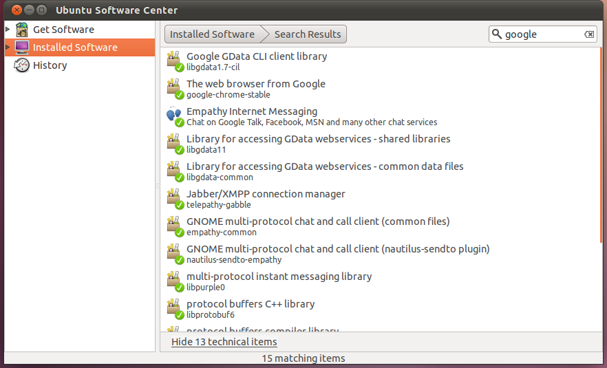Click package icon for libgdata1.7-cil
Screen dimensions: 607x368
tap(175, 61)
